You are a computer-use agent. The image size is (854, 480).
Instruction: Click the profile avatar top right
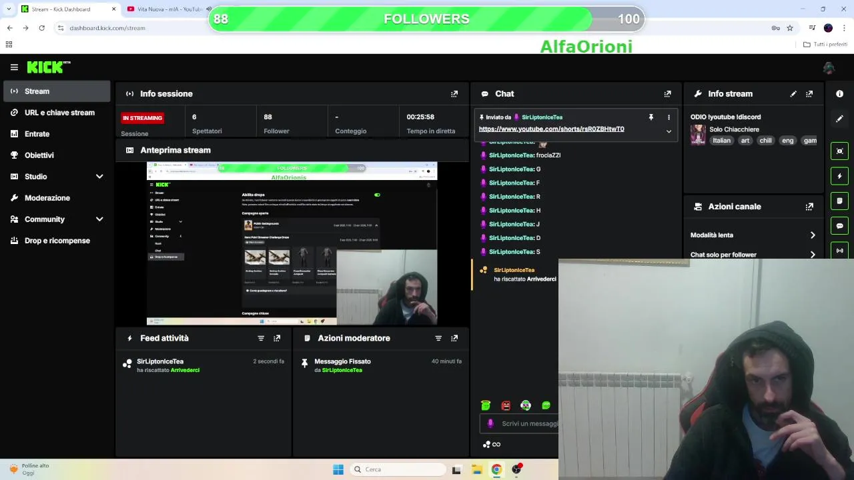tap(829, 67)
